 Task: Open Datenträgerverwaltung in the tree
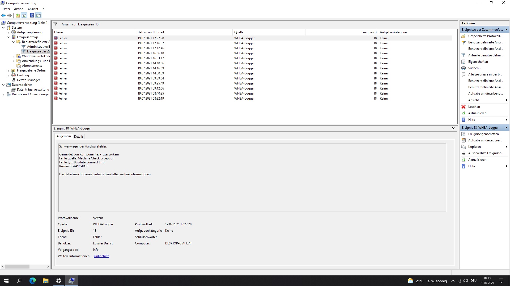tap(33, 90)
